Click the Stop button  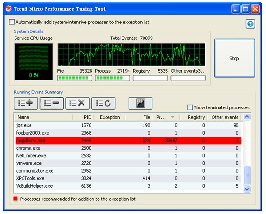pyautogui.click(x=235, y=58)
